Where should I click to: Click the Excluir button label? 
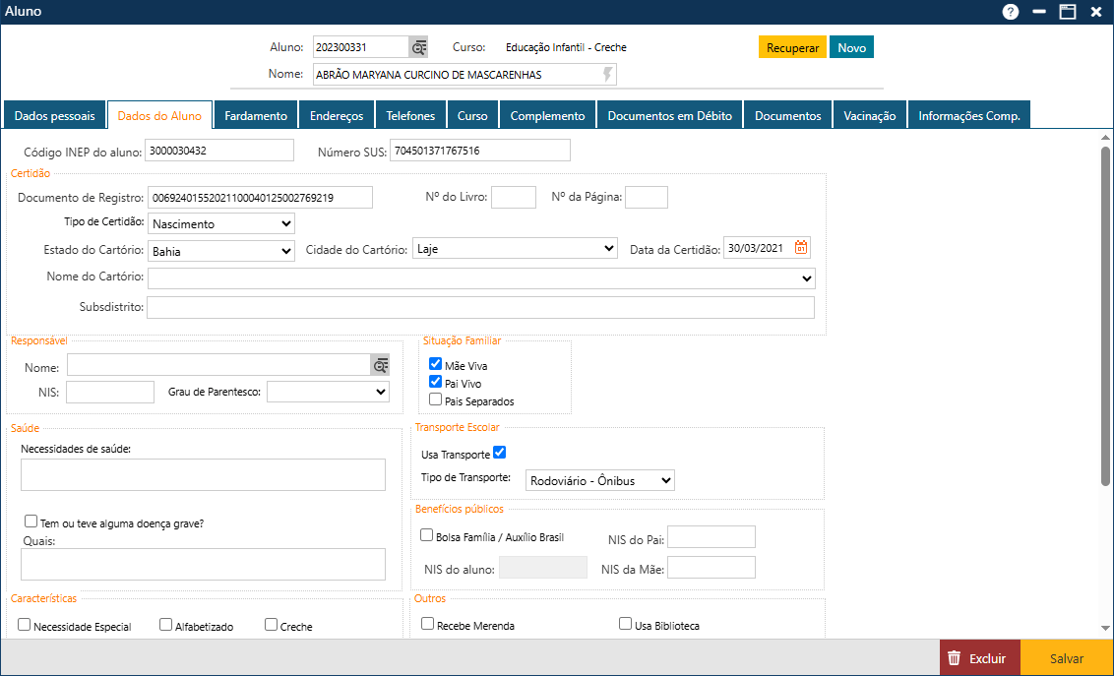pyautogui.click(x=987, y=659)
